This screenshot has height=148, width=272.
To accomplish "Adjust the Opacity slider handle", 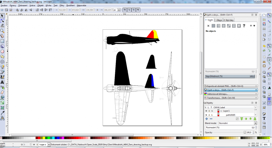I will (244, 132).
